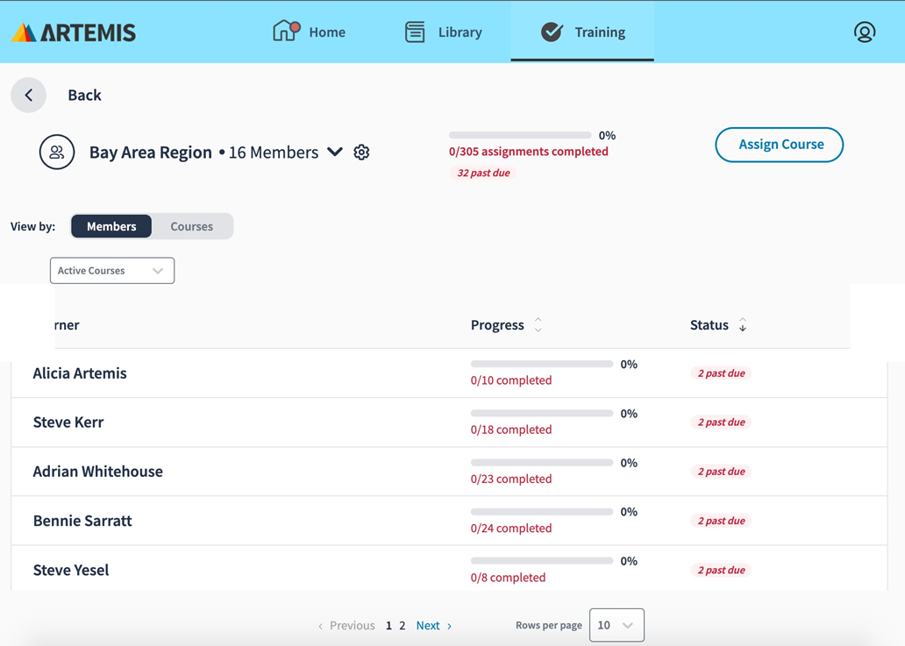The height and width of the screenshot is (646, 905).
Task: Switch view to Courses
Action: click(x=191, y=226)
